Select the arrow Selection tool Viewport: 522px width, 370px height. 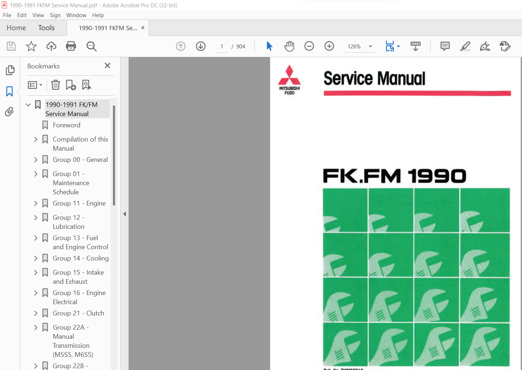click(269, 46)
